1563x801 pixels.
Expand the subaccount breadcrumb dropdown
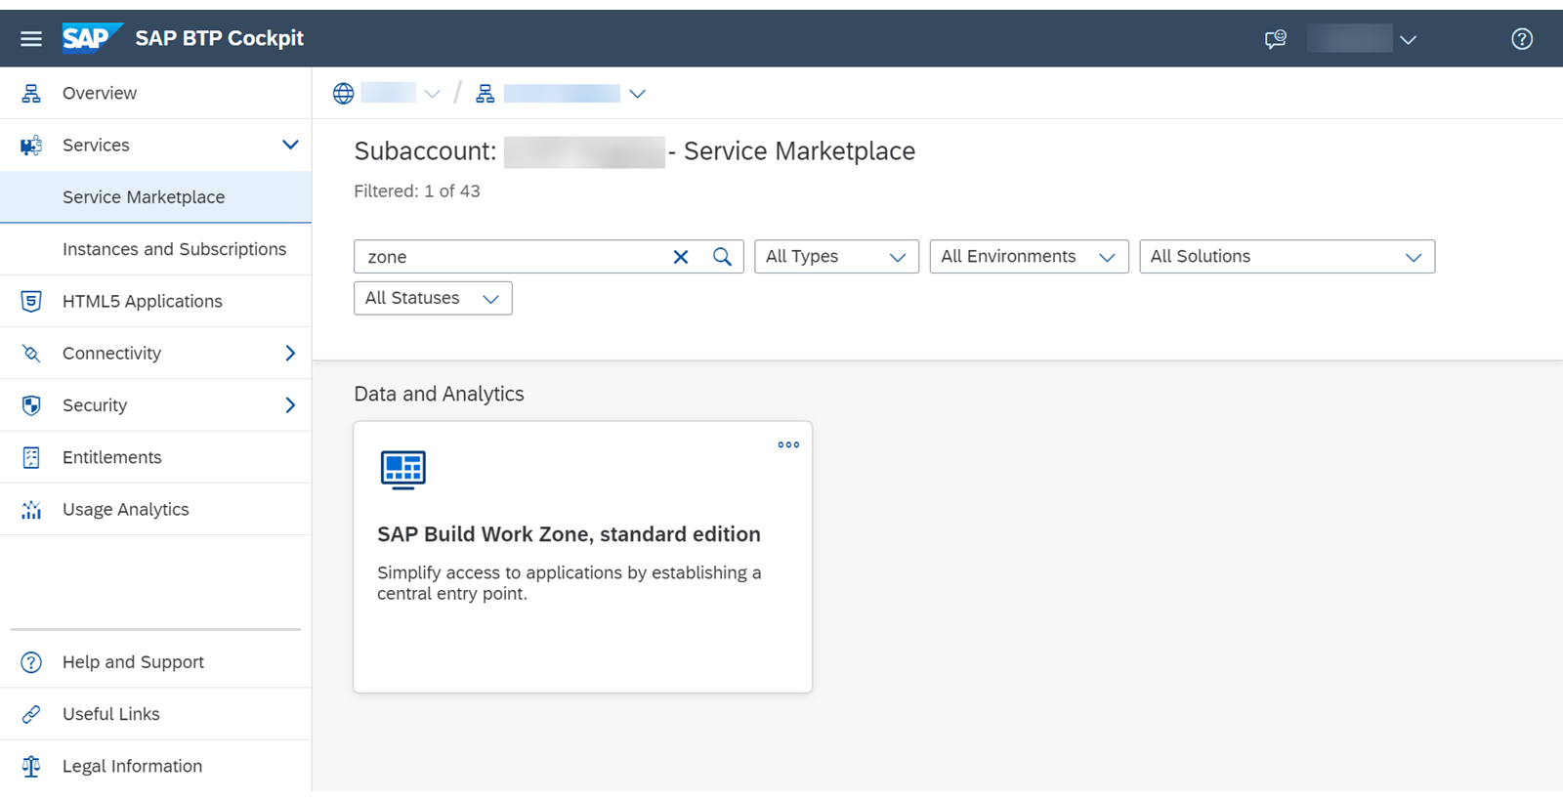click(x=638, y=94)
